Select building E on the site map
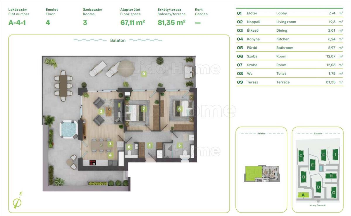This screenshot has width=351, height=216. click(x=312, y=165)
